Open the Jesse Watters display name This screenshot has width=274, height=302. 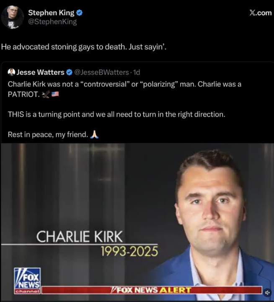[40, 72]
